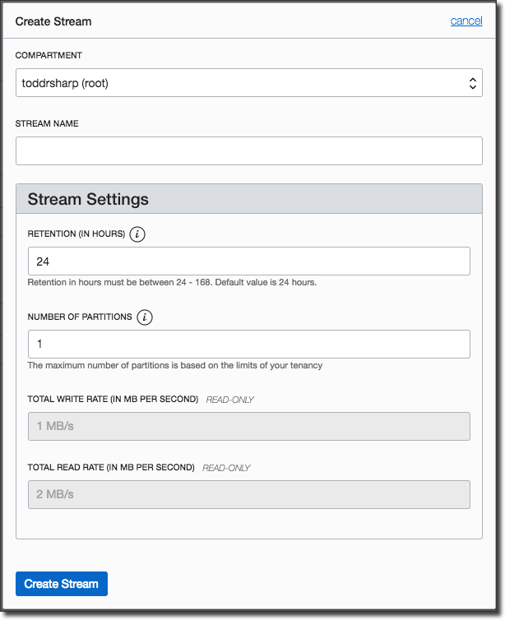505x620 pixels.
Task: Click the Retention info icon
Action: point(137,234)
